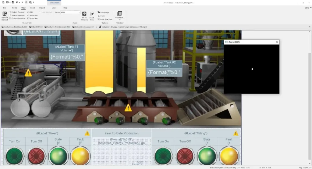The width and height of the screenshot is (312, 169).
Task: Select the Milling Fault yellow indicator light
Action: click(229, 156)
